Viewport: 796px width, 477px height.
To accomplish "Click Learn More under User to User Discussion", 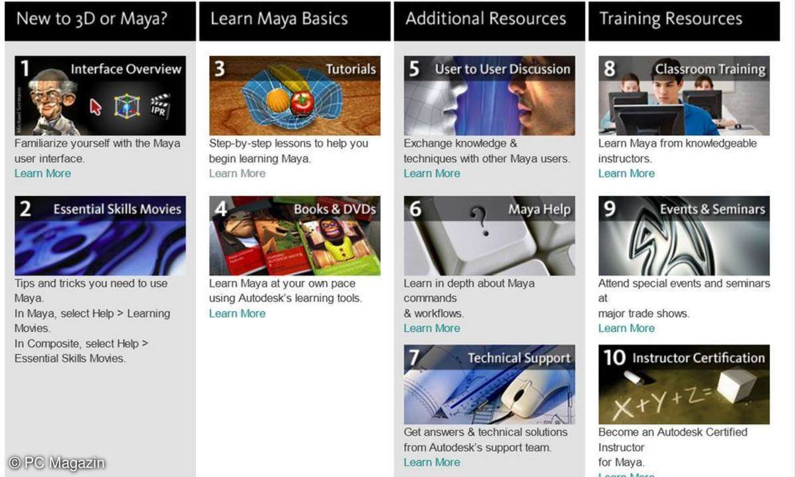I will 432,174.
